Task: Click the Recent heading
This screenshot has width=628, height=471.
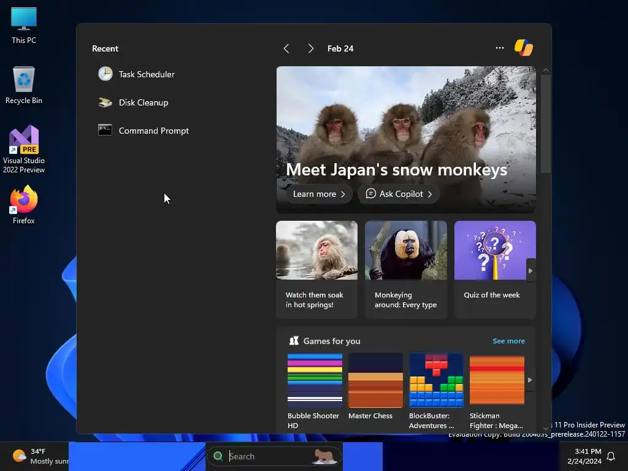Action: point(105,48)
